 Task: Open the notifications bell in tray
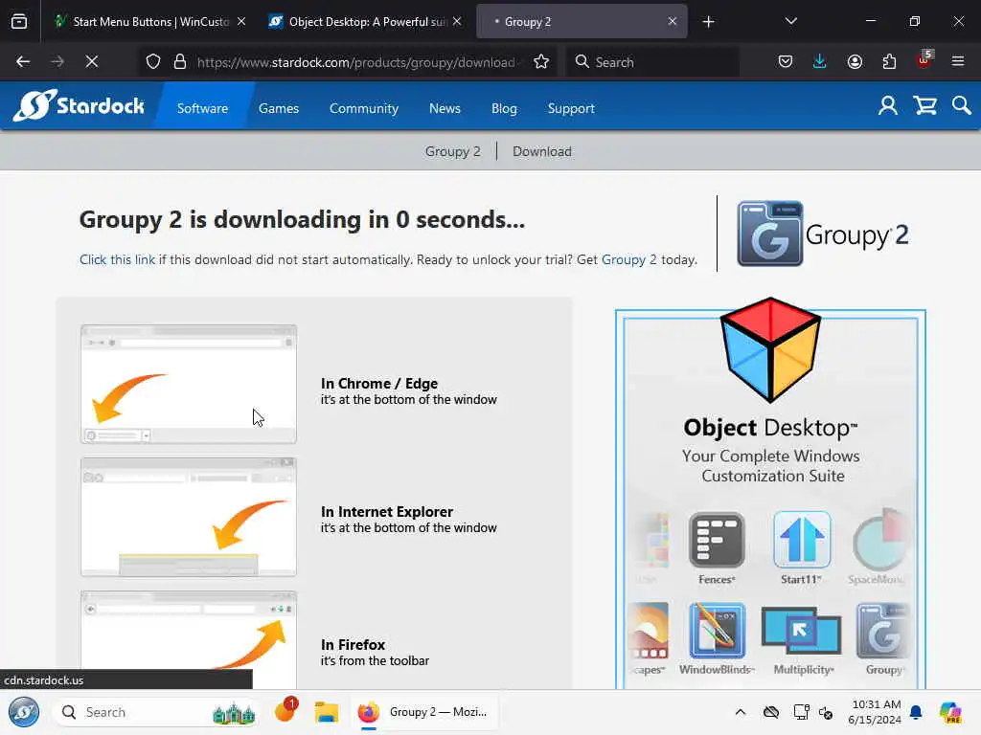[916, 712]
